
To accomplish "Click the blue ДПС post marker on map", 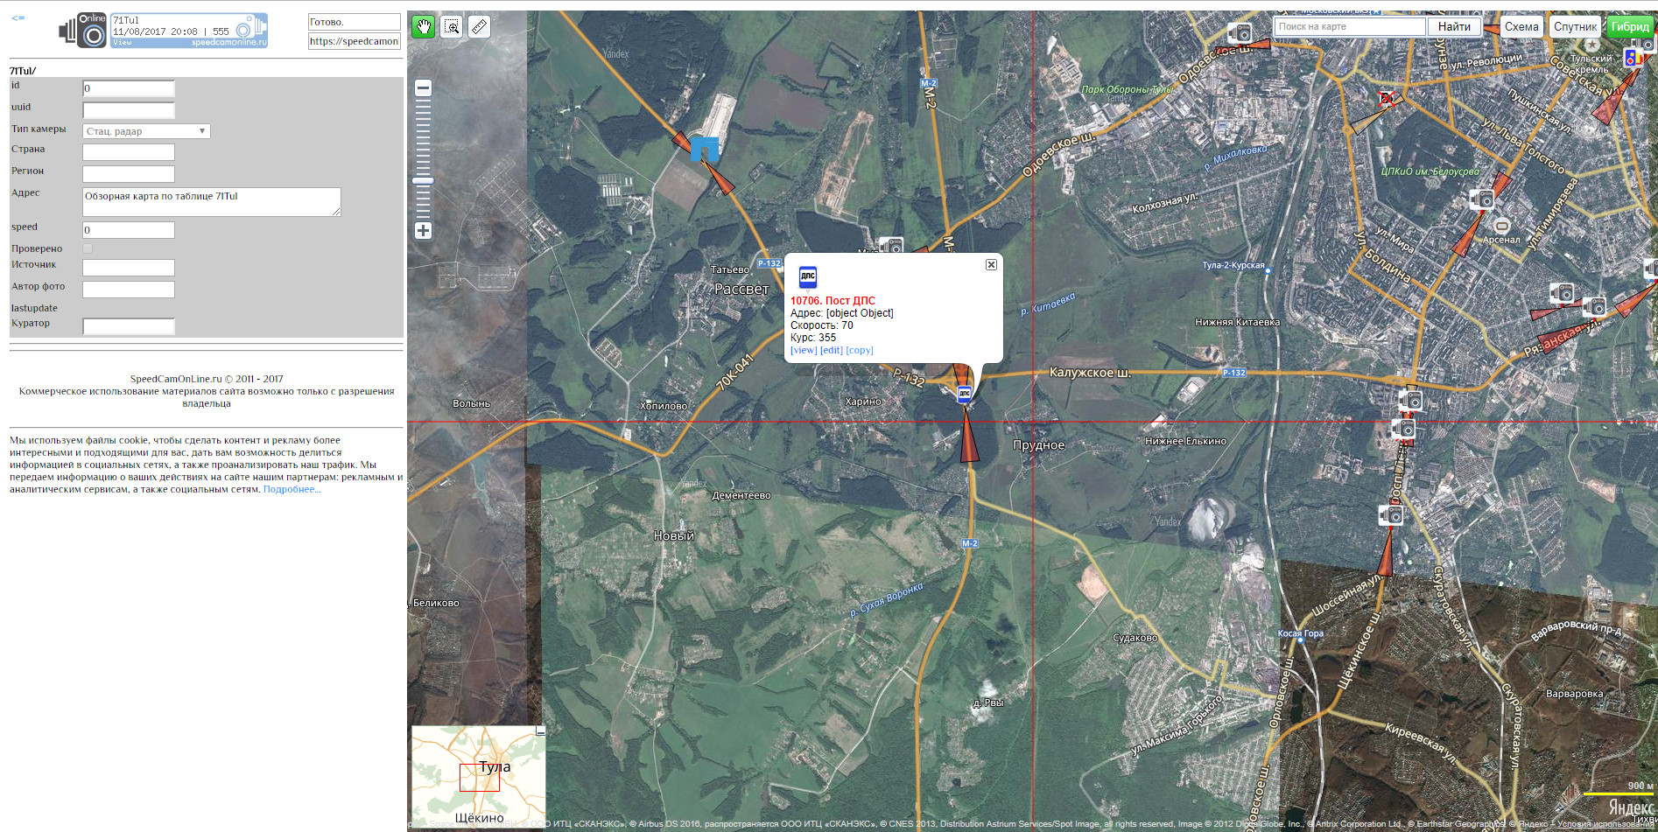I will pos(964,394).
